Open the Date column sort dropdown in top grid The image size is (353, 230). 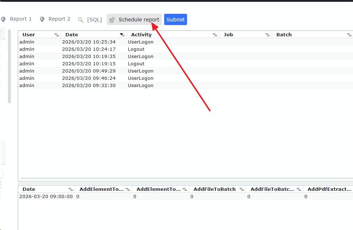pos(122,35)
